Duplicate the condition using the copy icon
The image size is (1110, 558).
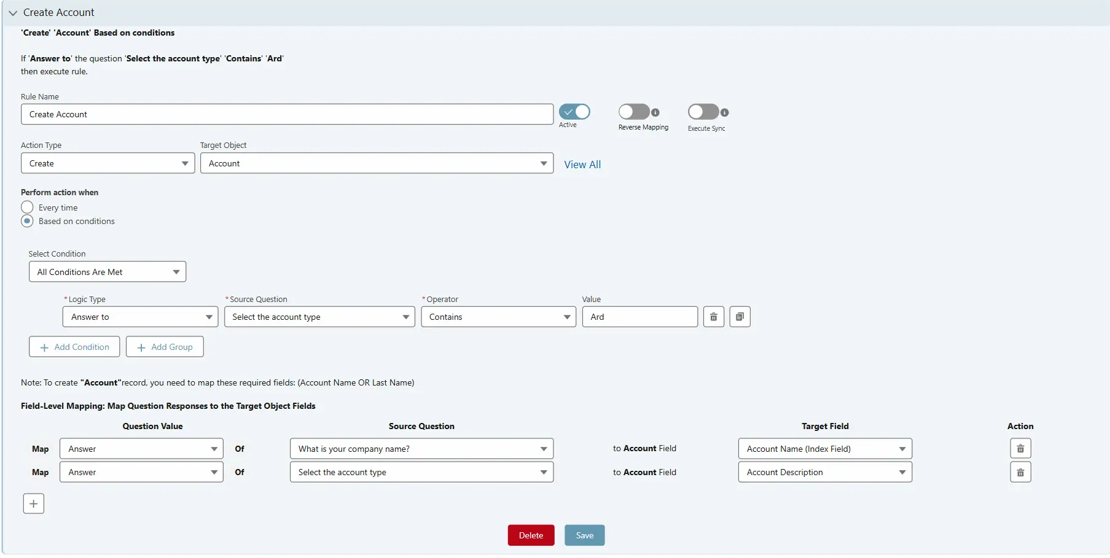click(740, 317)
